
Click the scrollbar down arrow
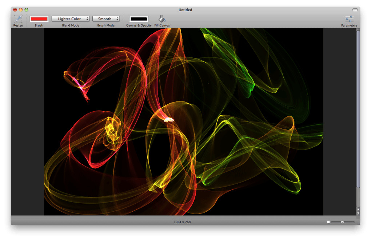pyautogui.click(x=358, y=213)
